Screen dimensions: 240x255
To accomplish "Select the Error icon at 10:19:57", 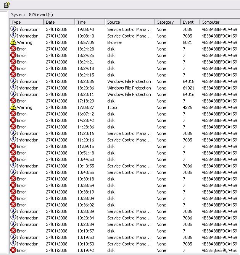I will 13,231.
